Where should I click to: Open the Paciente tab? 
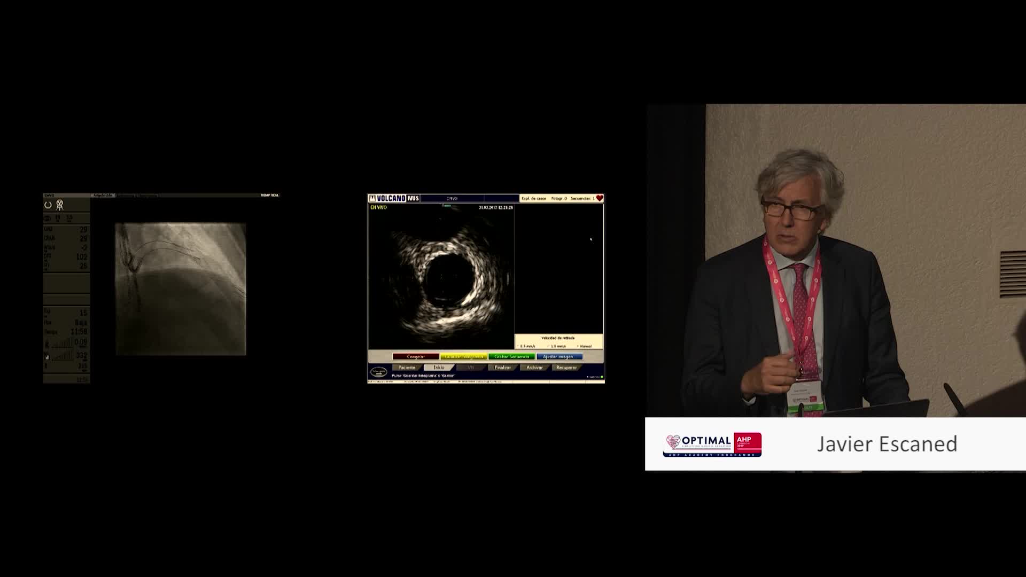407,368
